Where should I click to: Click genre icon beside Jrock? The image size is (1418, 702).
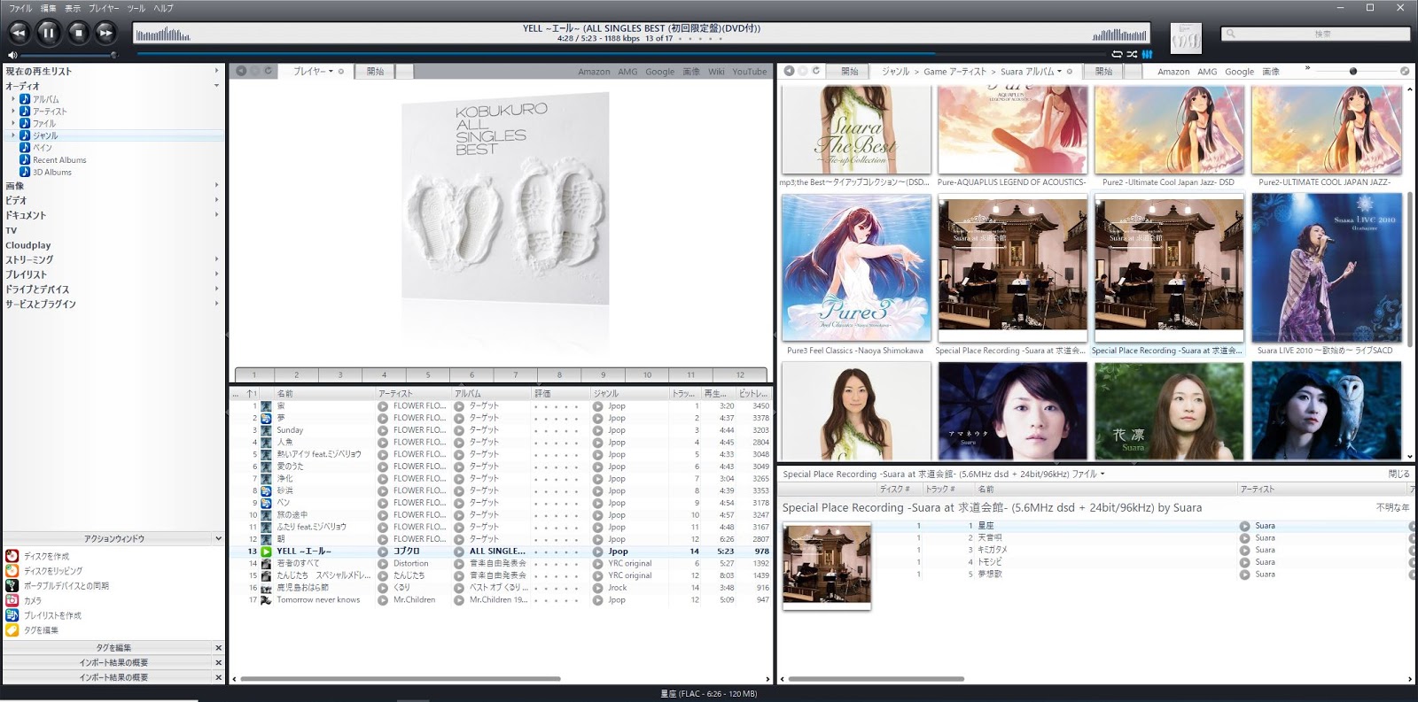(x=598, y=588)
